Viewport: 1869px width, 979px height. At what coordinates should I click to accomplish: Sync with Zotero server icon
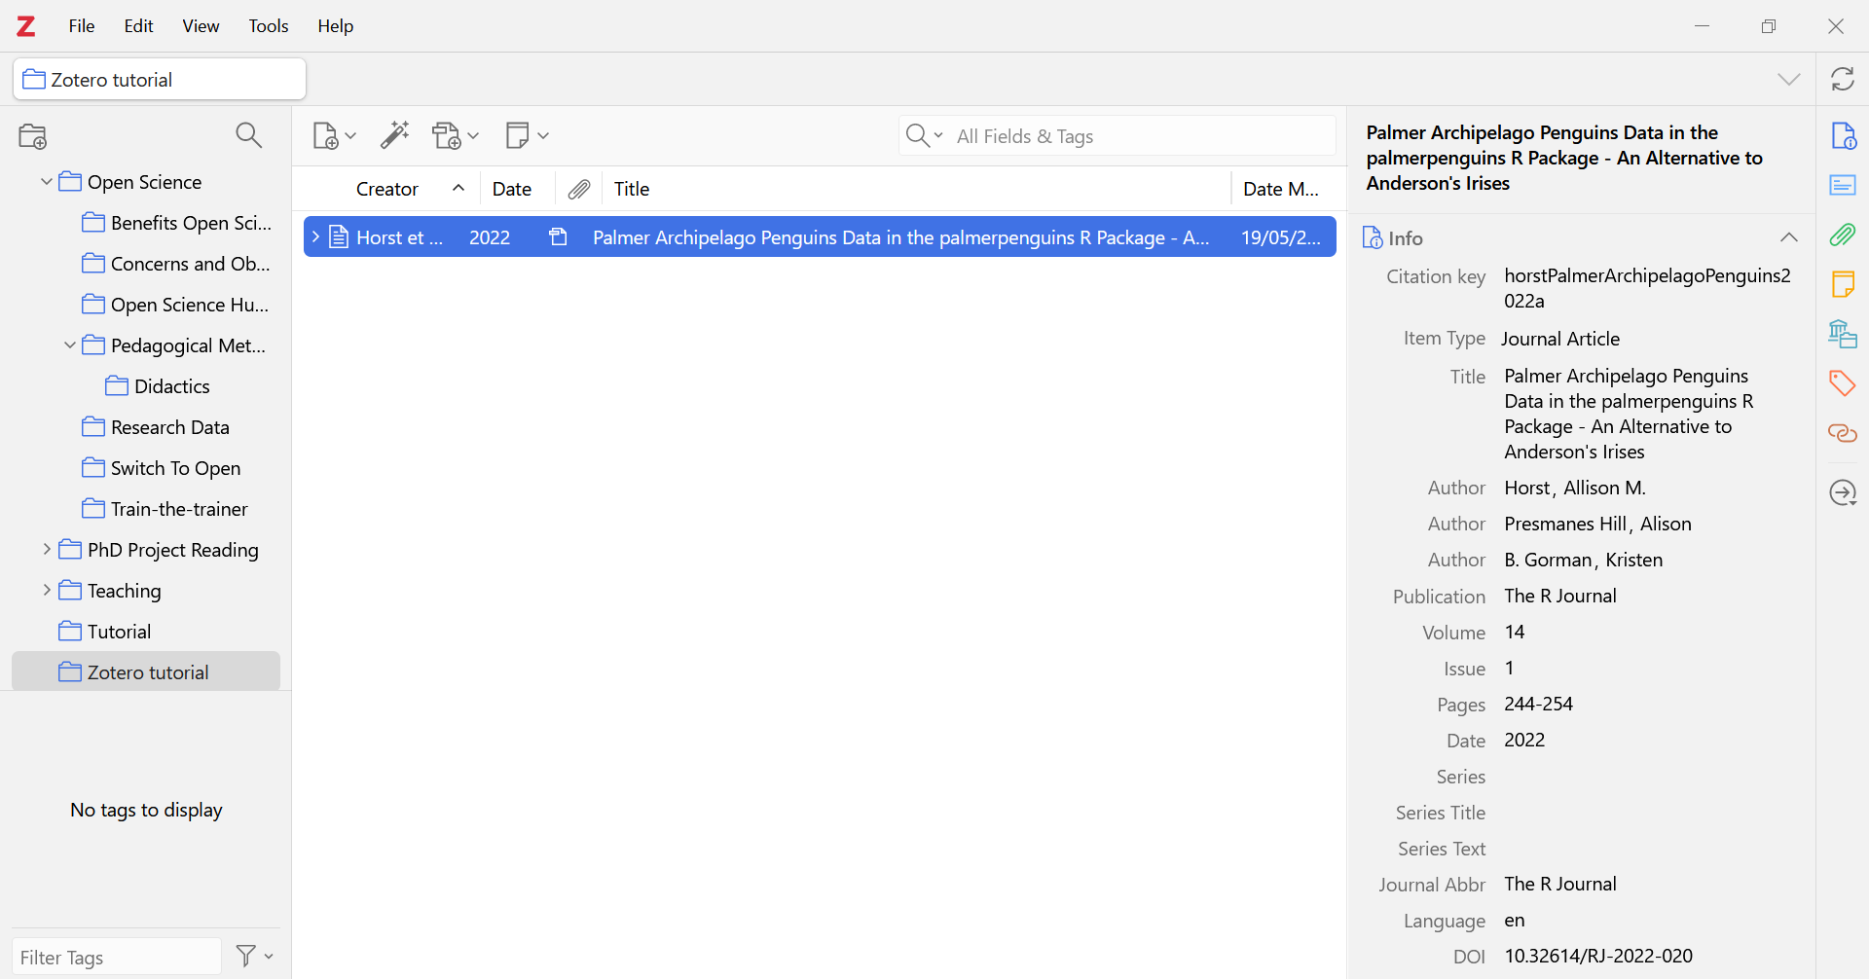[x=1843, y=79]
